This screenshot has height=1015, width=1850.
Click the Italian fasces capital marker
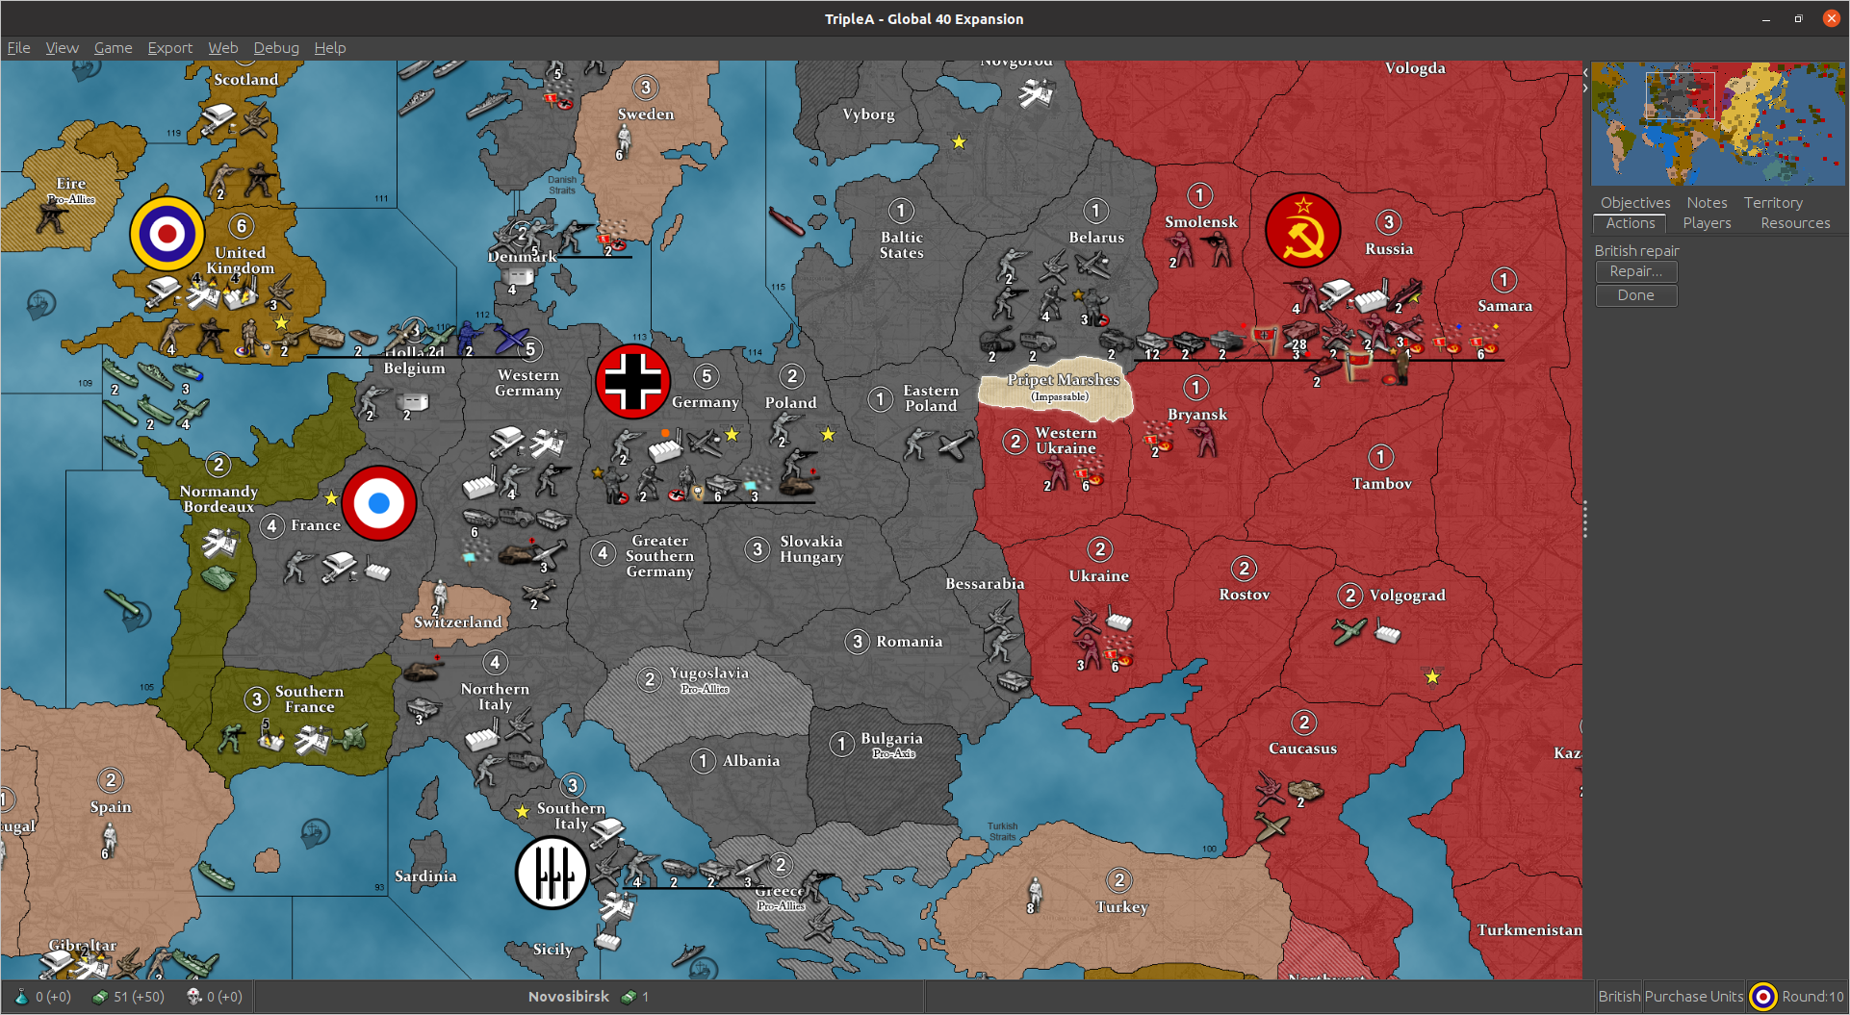pyautogui.click(x=552, y=873)
